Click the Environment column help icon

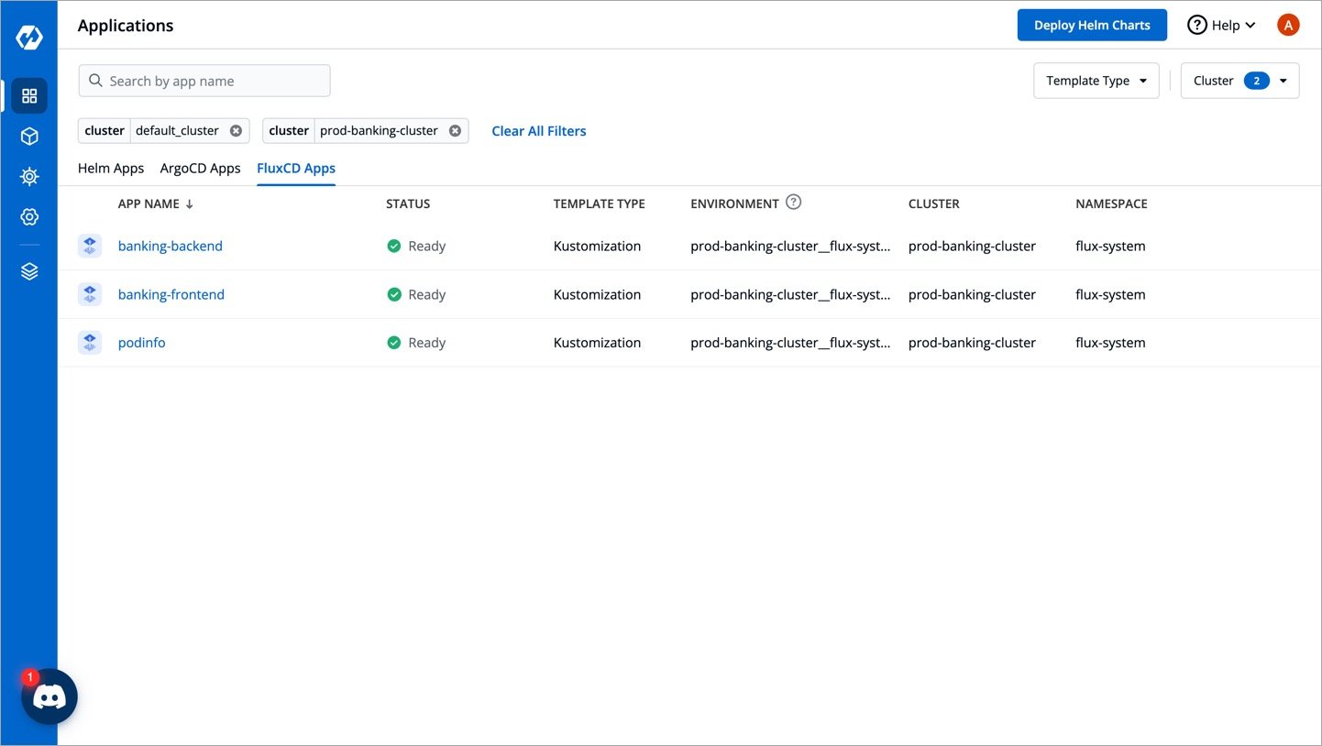coord(794,203)
